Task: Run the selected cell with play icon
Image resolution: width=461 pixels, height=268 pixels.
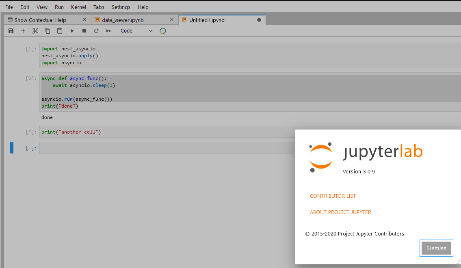Action: 72,31
